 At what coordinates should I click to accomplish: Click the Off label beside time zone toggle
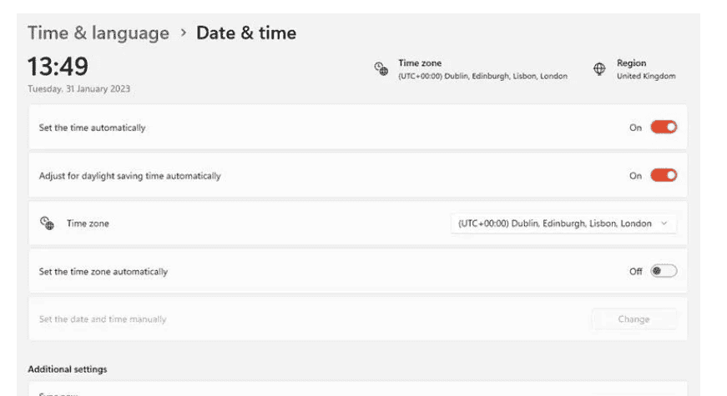pyautogui.click(x=635, y=271)
